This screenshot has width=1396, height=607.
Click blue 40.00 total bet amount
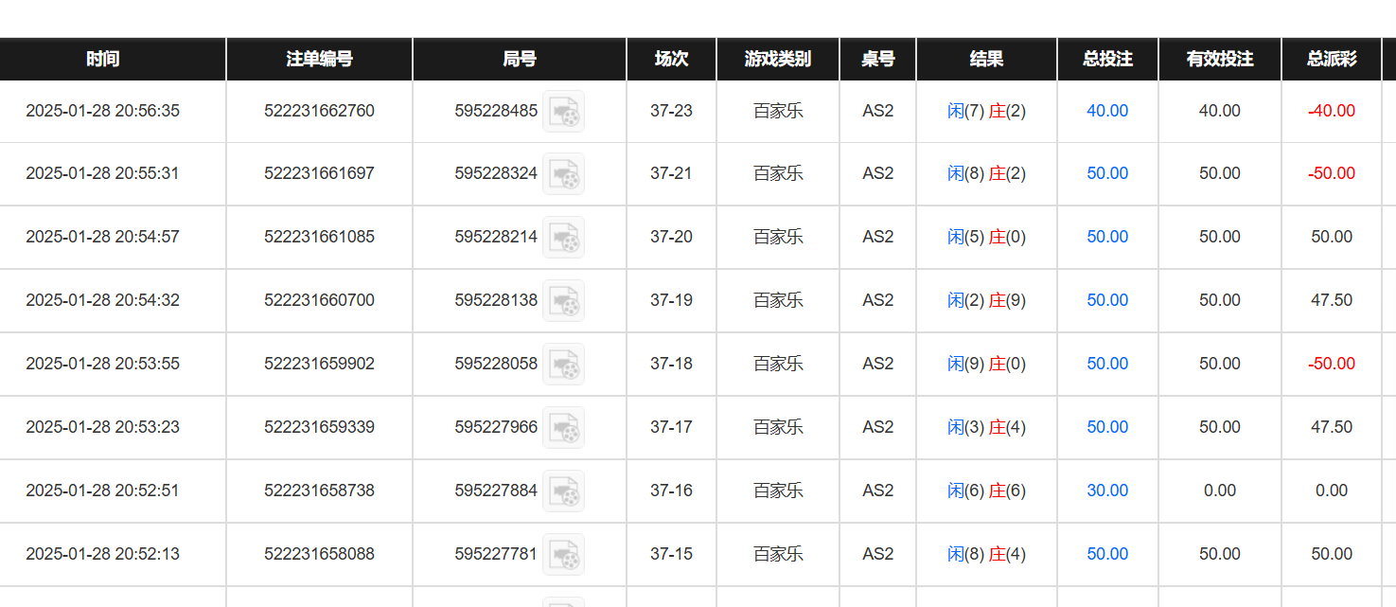point(1107,111)
